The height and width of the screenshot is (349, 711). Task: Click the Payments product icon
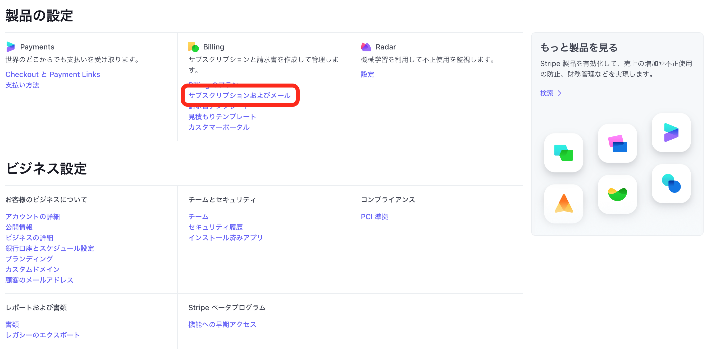tap(11, 47)
